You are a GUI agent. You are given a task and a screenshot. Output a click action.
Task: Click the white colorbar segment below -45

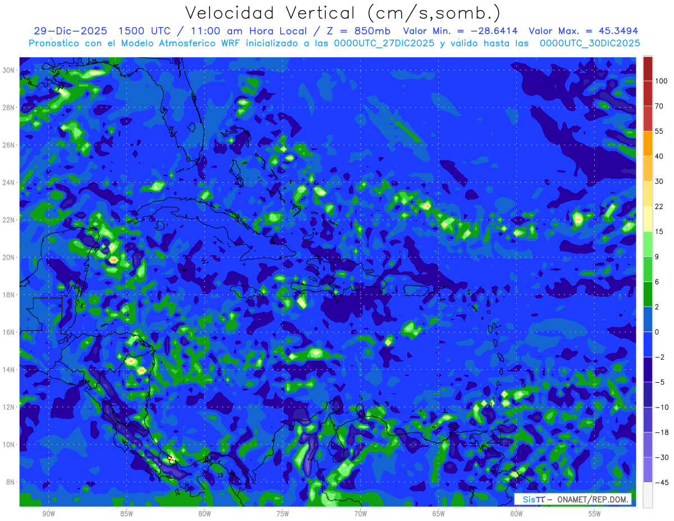648,495
